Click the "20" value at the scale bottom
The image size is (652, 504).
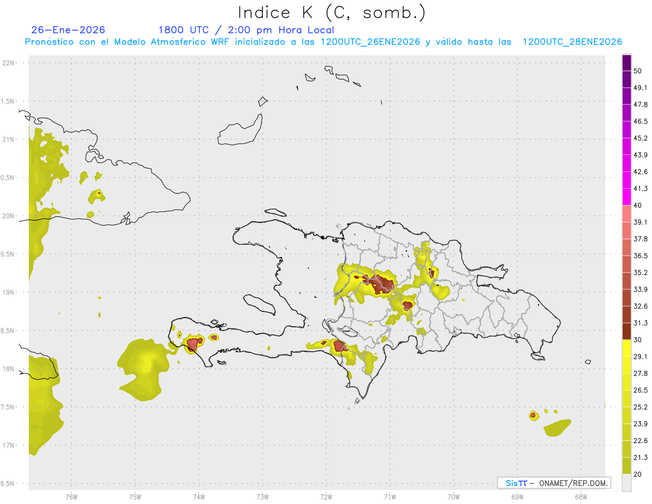click(638, 474)
